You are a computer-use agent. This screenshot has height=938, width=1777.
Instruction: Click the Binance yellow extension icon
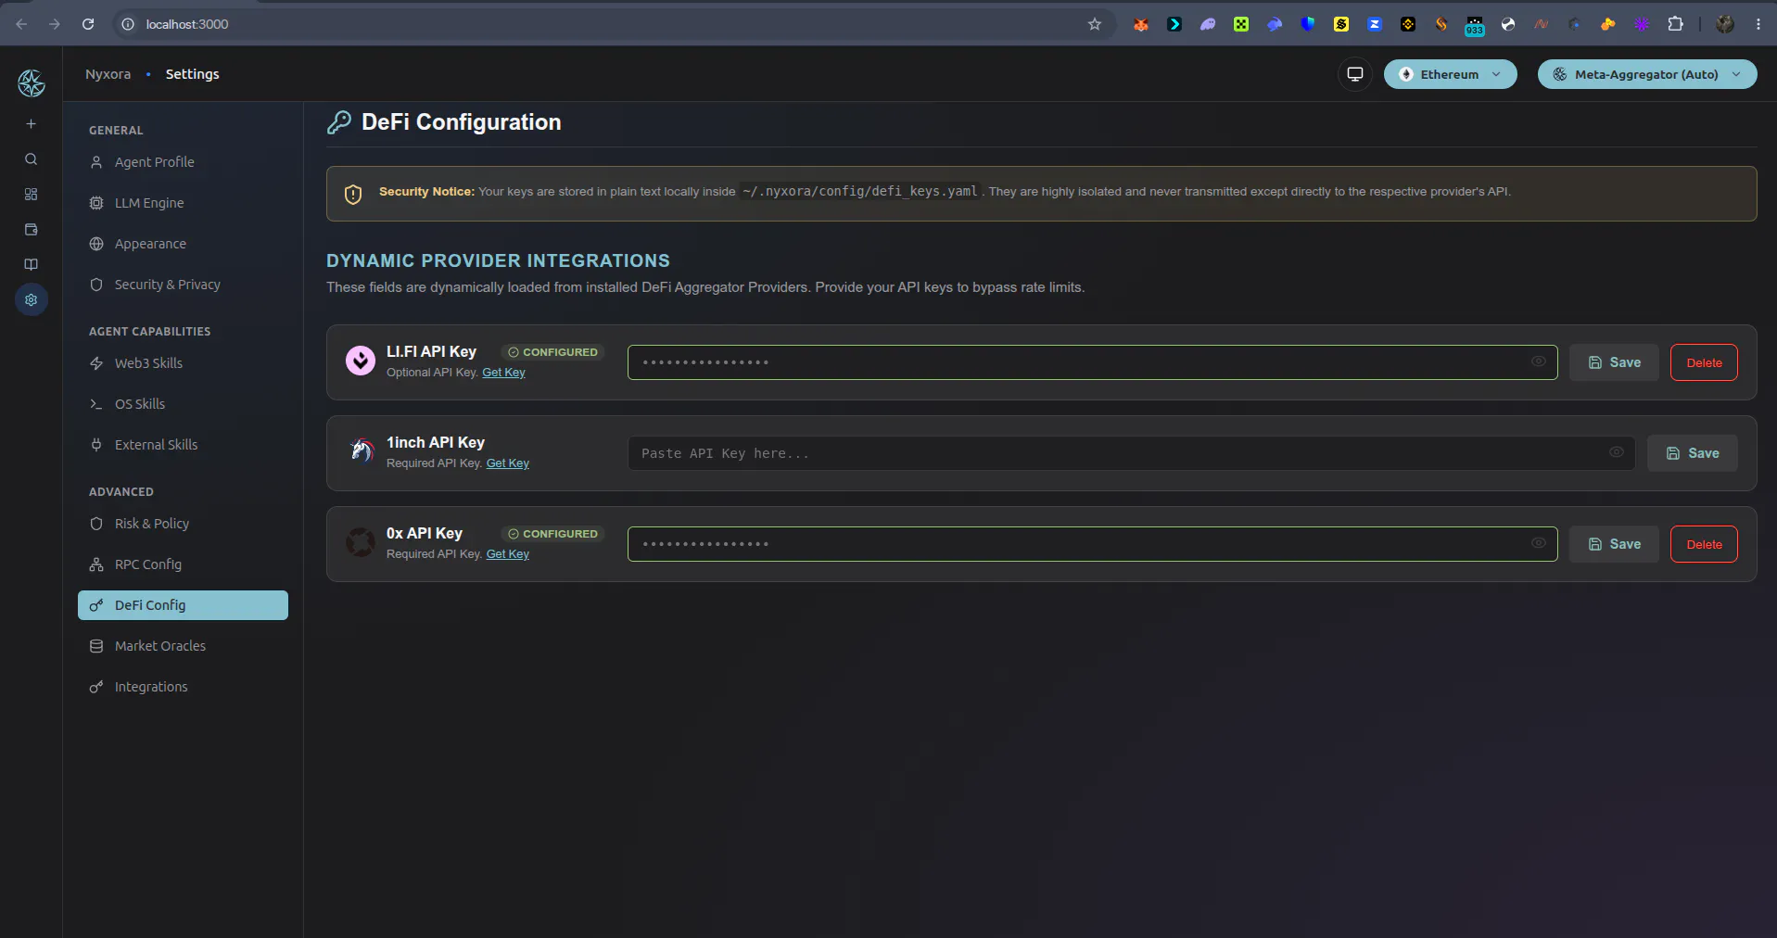pos(1408,24)
